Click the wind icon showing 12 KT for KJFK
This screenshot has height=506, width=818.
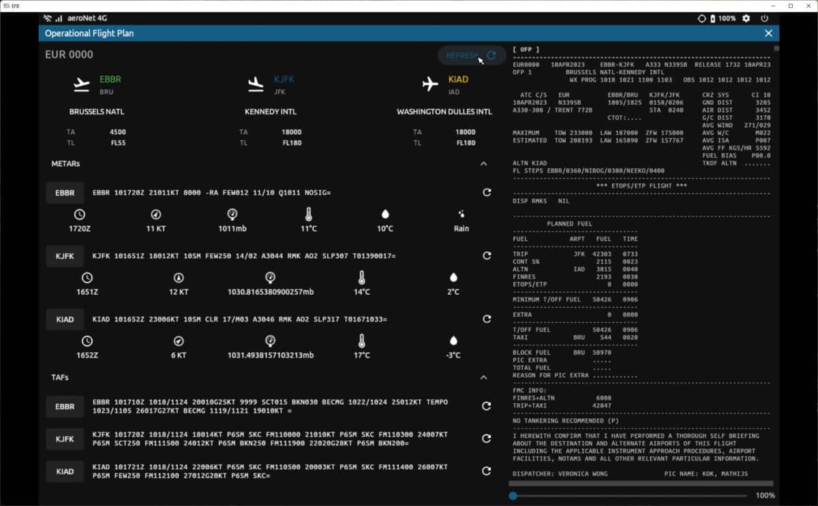[179, 277]
